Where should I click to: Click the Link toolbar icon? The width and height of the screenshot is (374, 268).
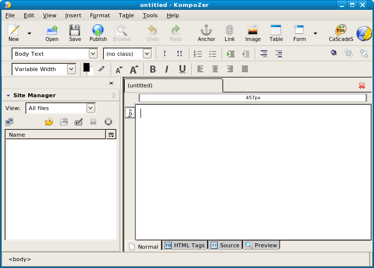coord(230,33)
